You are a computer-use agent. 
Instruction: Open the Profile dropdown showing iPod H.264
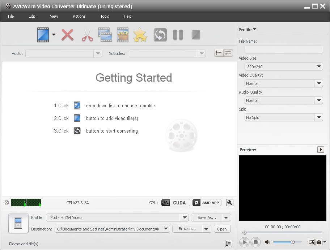(185, 217)
